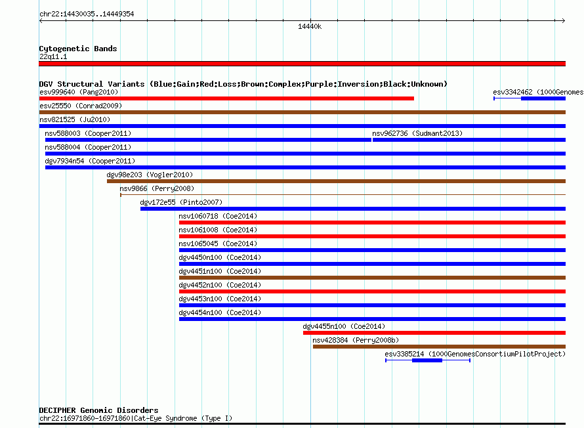584x428 pixels.
Task: Click the DGV Structural Variants track title
Action: click(243, 84)
